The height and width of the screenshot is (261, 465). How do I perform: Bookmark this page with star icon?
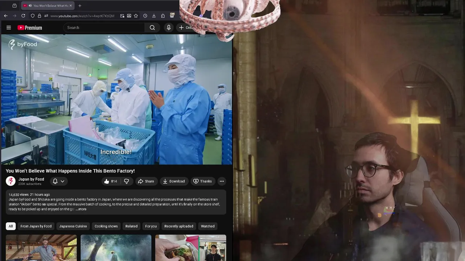click(x=136, y=16)
